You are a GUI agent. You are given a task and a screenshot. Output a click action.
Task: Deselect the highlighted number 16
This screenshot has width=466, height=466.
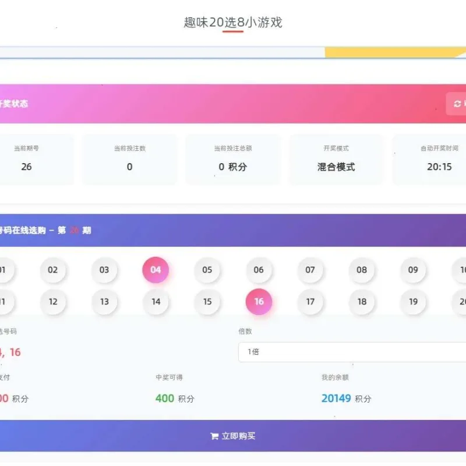click(259, 302)
